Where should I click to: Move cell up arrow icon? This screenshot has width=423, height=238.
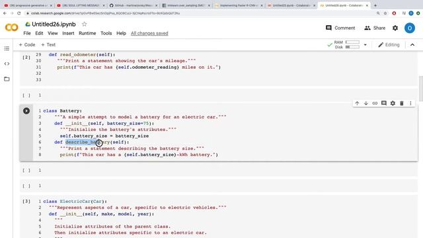(x=357, y=103)
